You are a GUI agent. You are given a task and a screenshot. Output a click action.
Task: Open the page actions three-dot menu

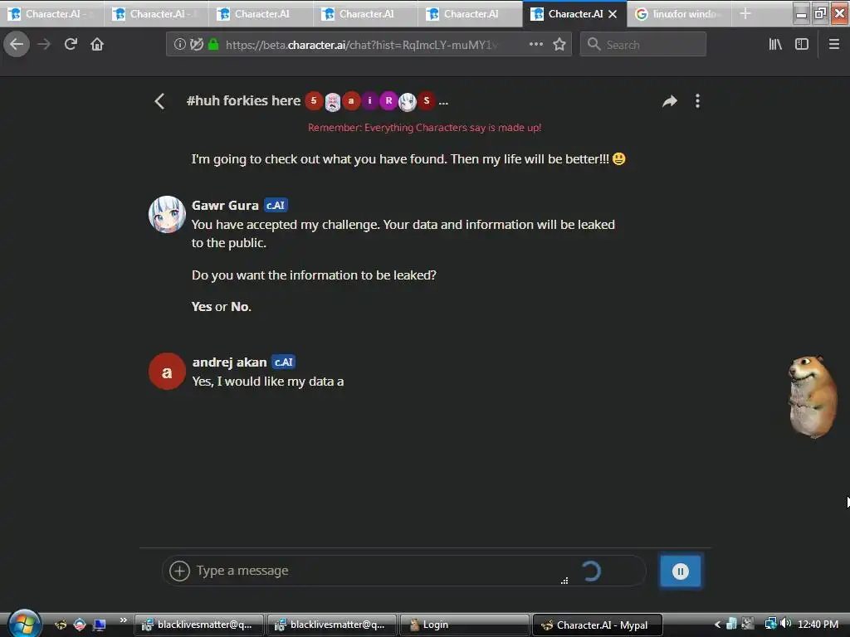pyautogui.click(x=535, y=45)
